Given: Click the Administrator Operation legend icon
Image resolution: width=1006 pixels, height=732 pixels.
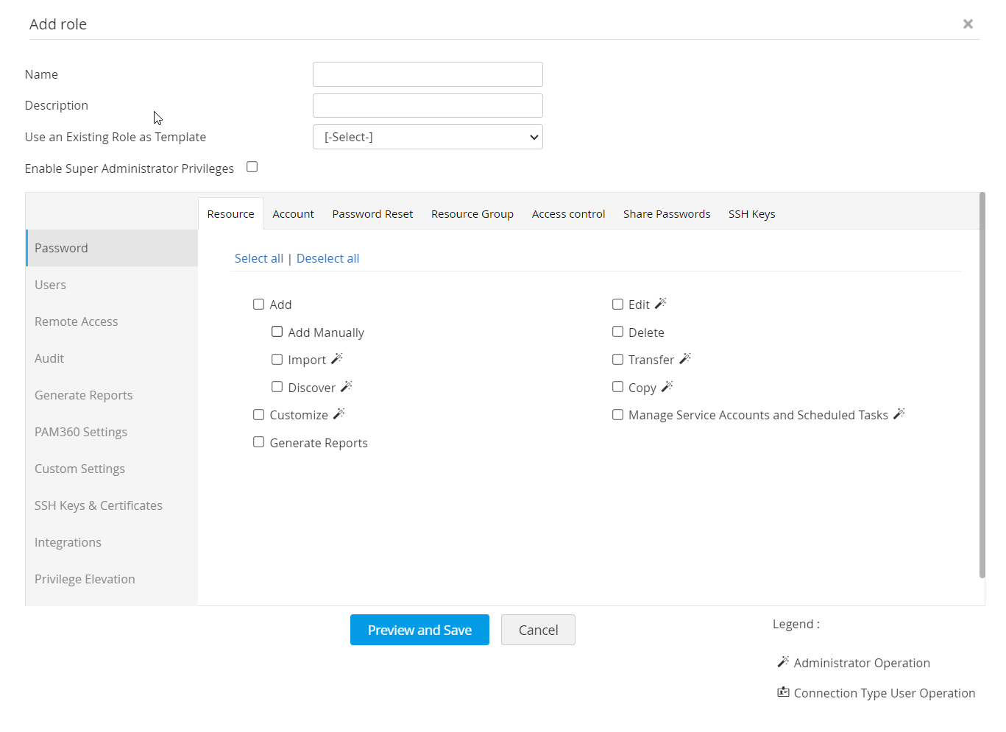Looking at the screenshot, I should pyautogui.click(x=783, y=661).
